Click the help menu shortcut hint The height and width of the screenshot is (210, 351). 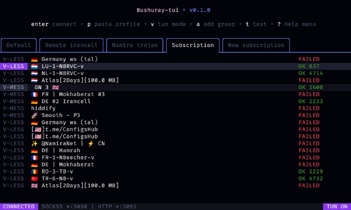pyautogui.click(x=297, y=24)
